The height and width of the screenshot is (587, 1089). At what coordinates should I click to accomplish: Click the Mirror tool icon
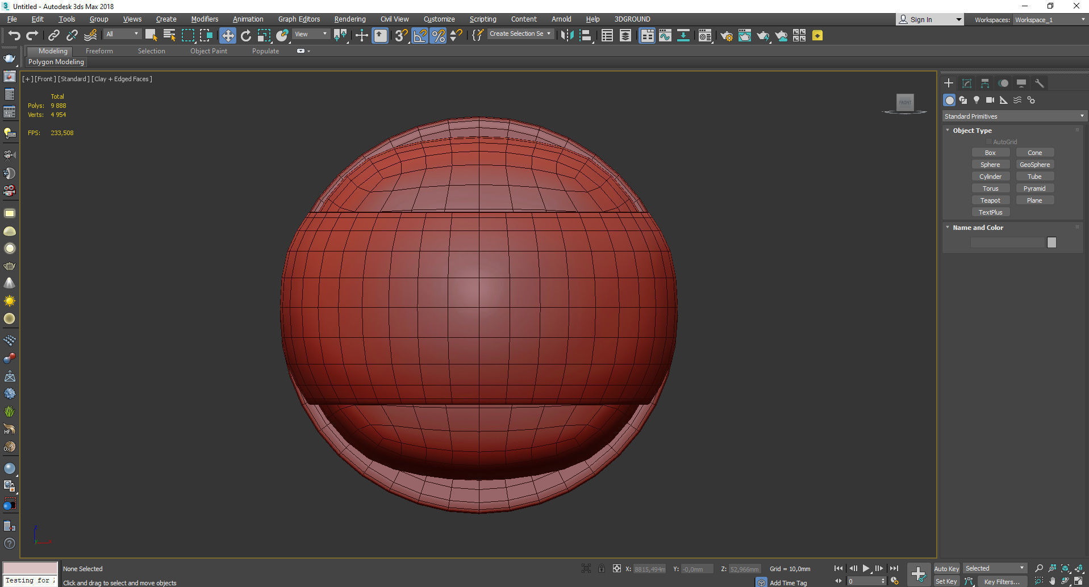tap(566, 36)
